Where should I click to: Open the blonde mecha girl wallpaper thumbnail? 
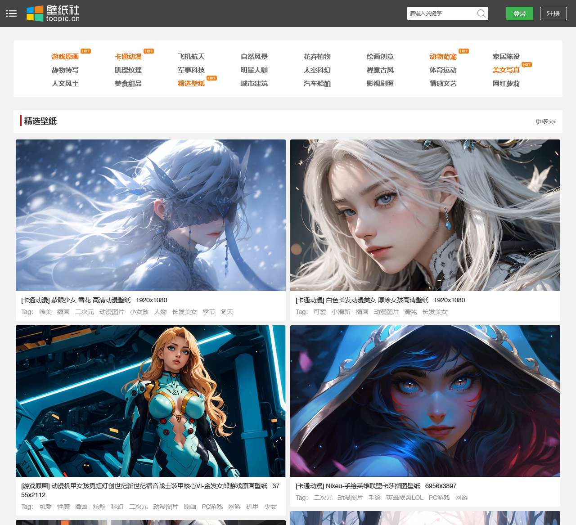point(151,401)
